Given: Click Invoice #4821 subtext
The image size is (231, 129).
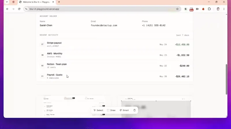Looking at the screenshot, I should click(54, 57).
